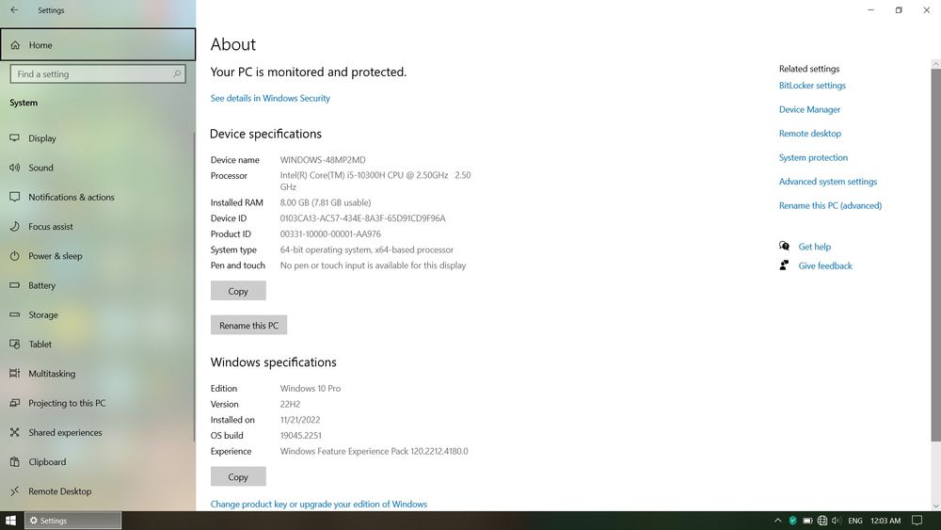Open Storage settings
941x530 pixels.
[98, 314]
